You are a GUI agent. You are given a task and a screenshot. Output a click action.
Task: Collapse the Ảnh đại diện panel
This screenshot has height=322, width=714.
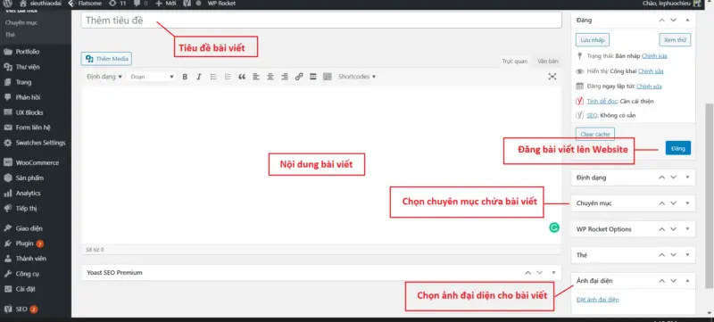687,281
